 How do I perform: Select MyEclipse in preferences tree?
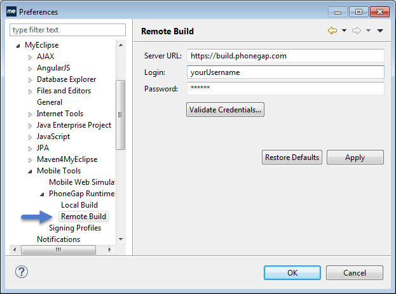click(42, 45)
